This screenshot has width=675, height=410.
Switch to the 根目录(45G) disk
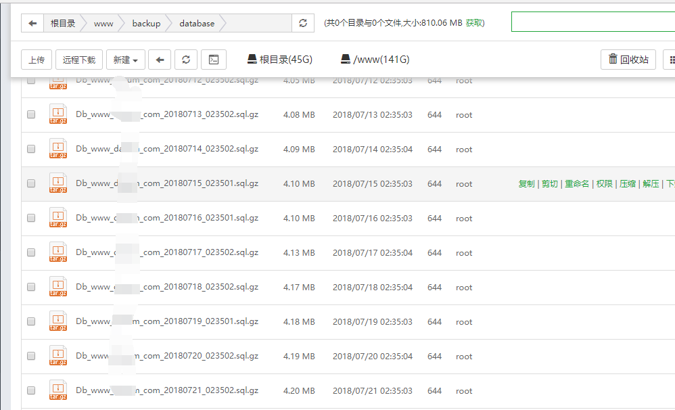[x=280, y=60]
